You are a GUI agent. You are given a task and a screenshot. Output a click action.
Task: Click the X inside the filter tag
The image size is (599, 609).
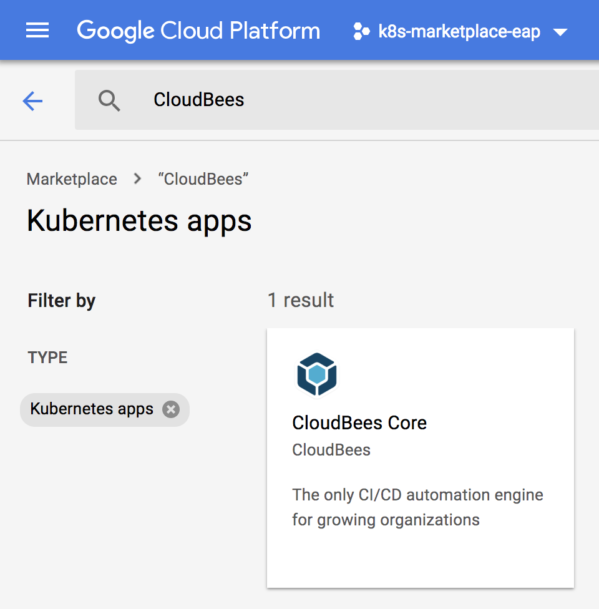(170, 409)
